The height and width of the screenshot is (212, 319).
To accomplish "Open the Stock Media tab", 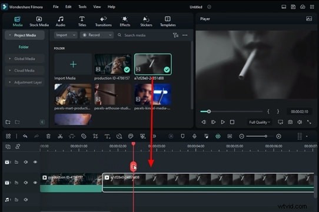I will point(39,22).
